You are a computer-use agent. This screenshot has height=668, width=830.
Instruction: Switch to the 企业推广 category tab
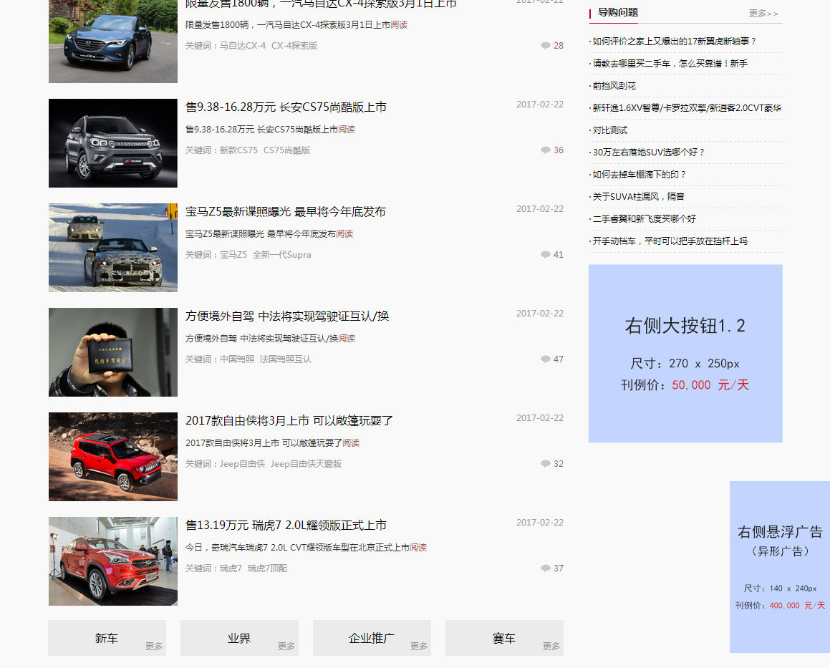click(x=372, y=638)
